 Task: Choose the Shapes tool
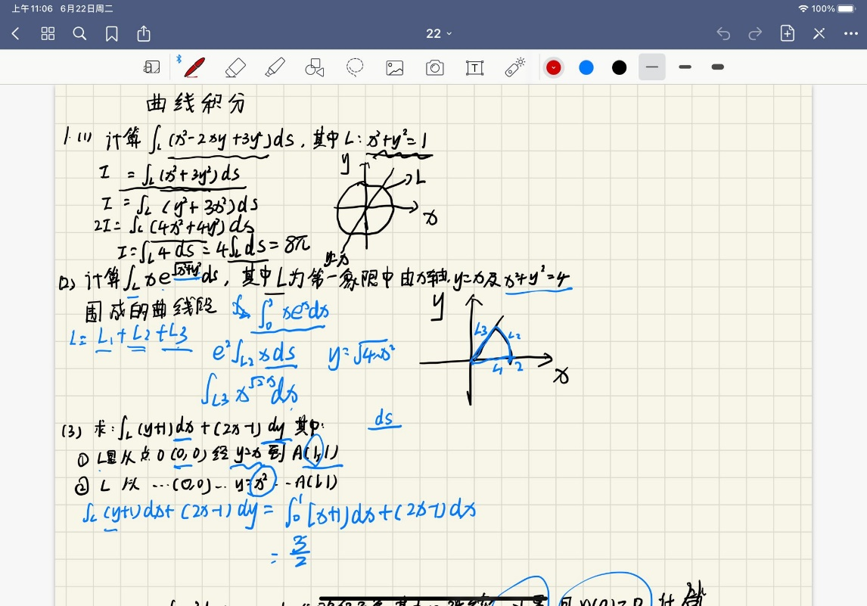(315, 67)
